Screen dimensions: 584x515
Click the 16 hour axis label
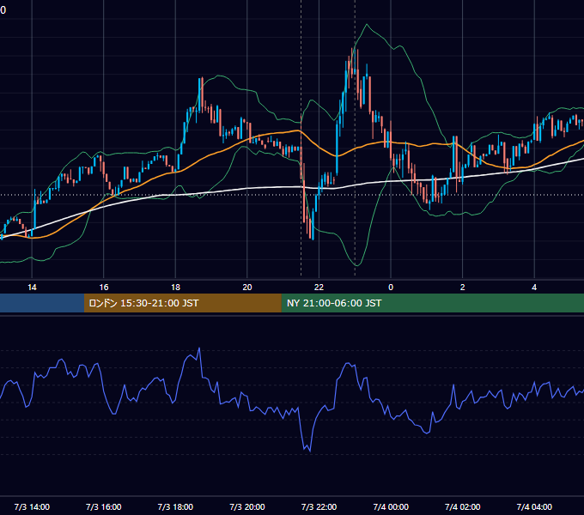(x=104, y=288)
